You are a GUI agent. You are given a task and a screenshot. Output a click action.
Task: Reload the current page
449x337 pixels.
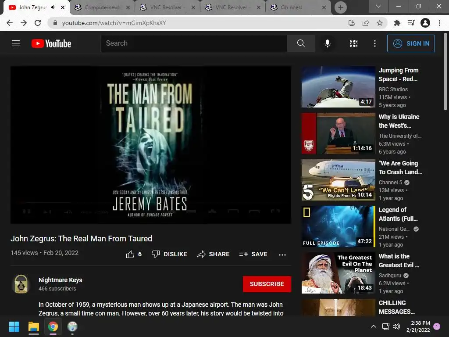38,23
